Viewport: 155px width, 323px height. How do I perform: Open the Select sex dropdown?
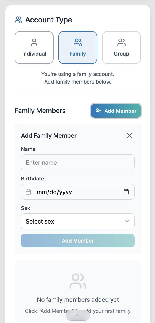[78, 221]
